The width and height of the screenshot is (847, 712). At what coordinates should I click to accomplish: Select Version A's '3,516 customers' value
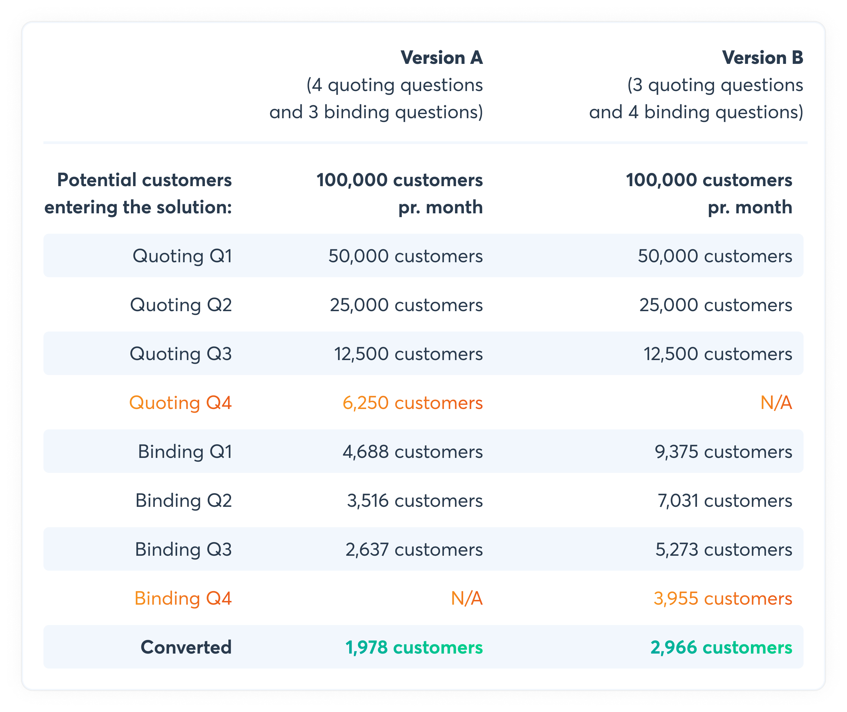[x=415, y=500]
